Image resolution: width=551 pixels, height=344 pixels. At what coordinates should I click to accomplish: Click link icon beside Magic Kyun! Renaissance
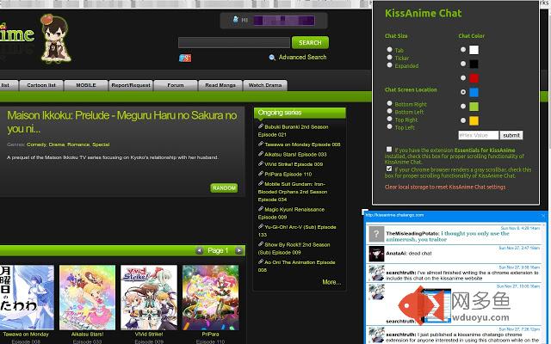point(261,209)
